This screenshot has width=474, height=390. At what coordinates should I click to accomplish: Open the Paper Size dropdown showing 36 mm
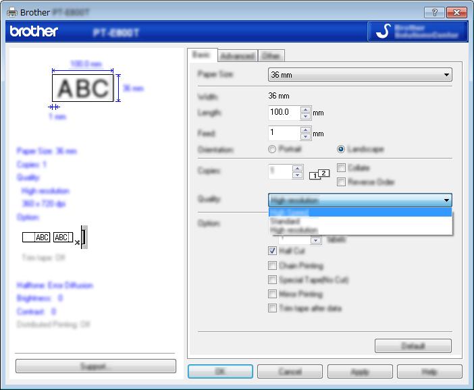pos(360,75)
